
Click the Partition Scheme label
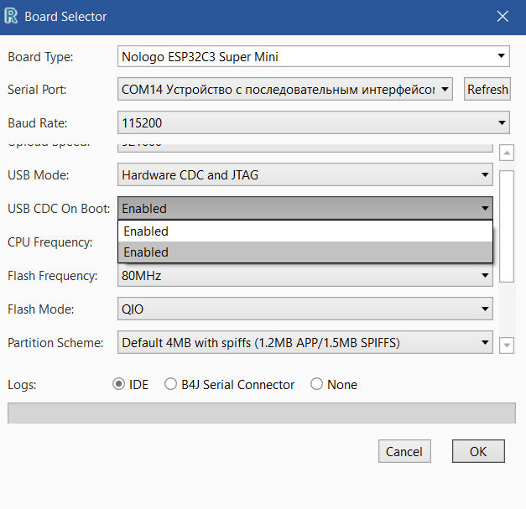(x=55, y=343)
